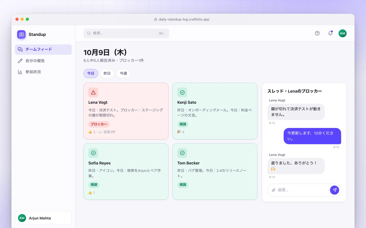Viewport: 366px width, 228px height.
Task: Open 自分の報告 in the sidebar
Action: tap(43, 61)
